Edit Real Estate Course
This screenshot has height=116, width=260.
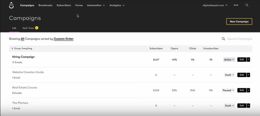242,90
